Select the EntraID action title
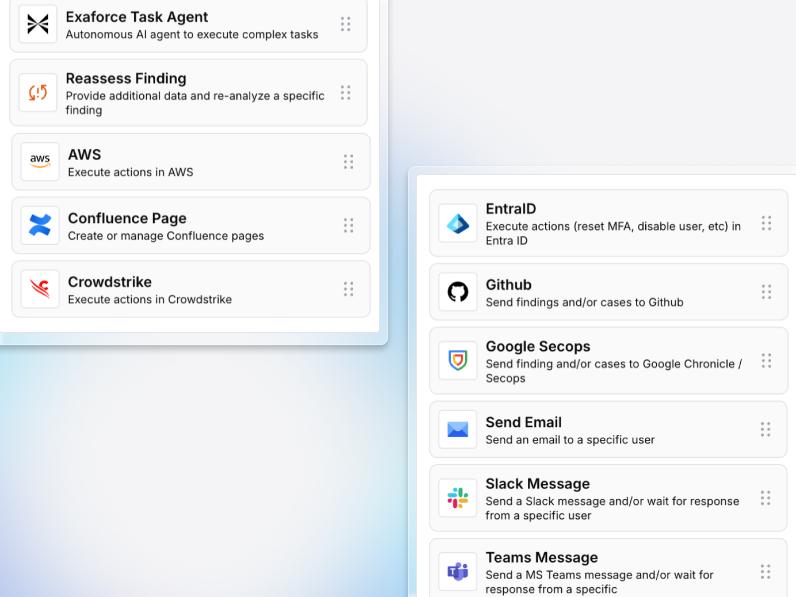 (511, 209)
